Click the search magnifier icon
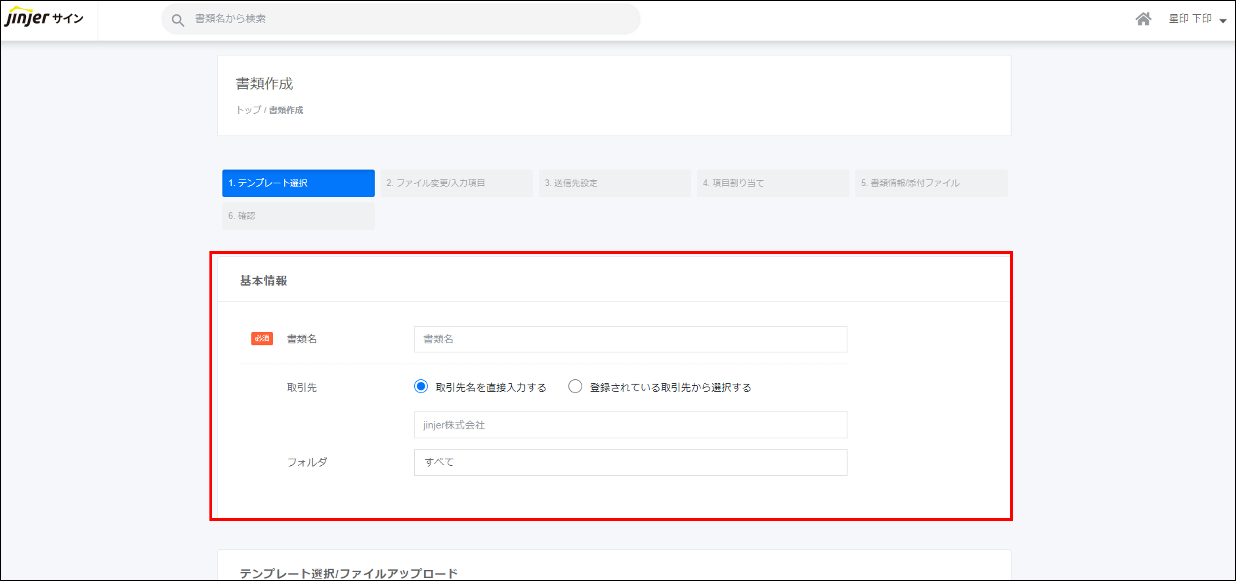Image resolution: width=1236 pixels, height=581 pixels. 177,20
